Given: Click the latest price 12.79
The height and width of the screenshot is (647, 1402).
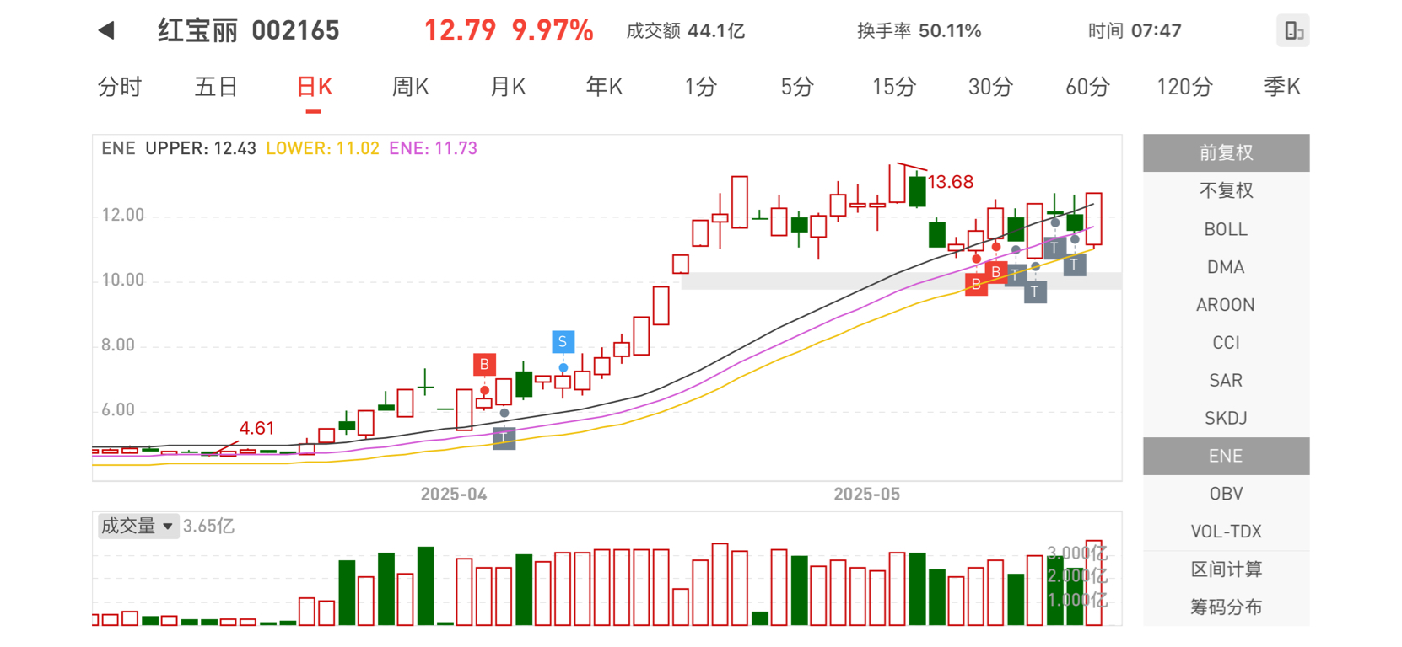Looking at the screenshot, I should coord(460,31).
